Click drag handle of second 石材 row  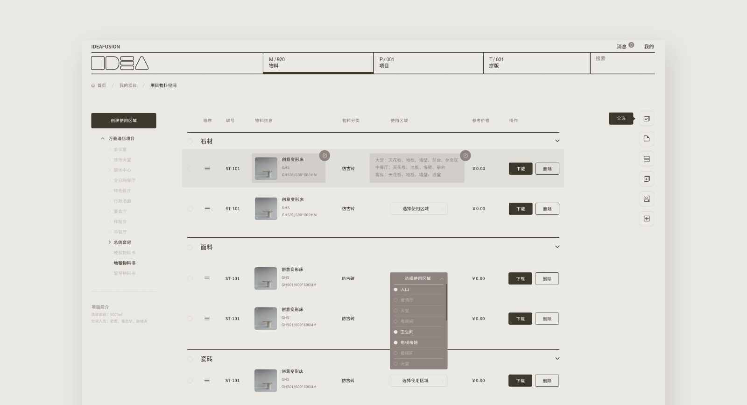pos(207,209)
